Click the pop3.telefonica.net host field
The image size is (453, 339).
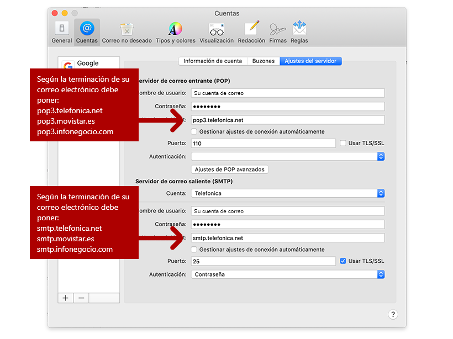(288, 120)
